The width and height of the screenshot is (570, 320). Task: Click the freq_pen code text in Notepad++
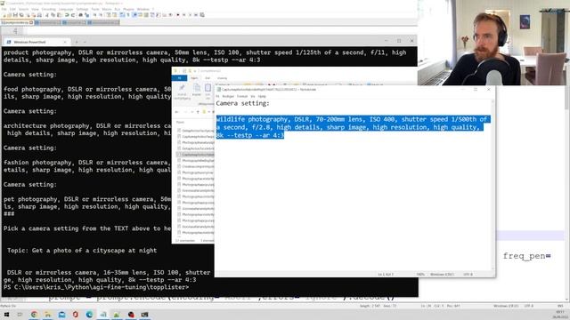(526, 256)
